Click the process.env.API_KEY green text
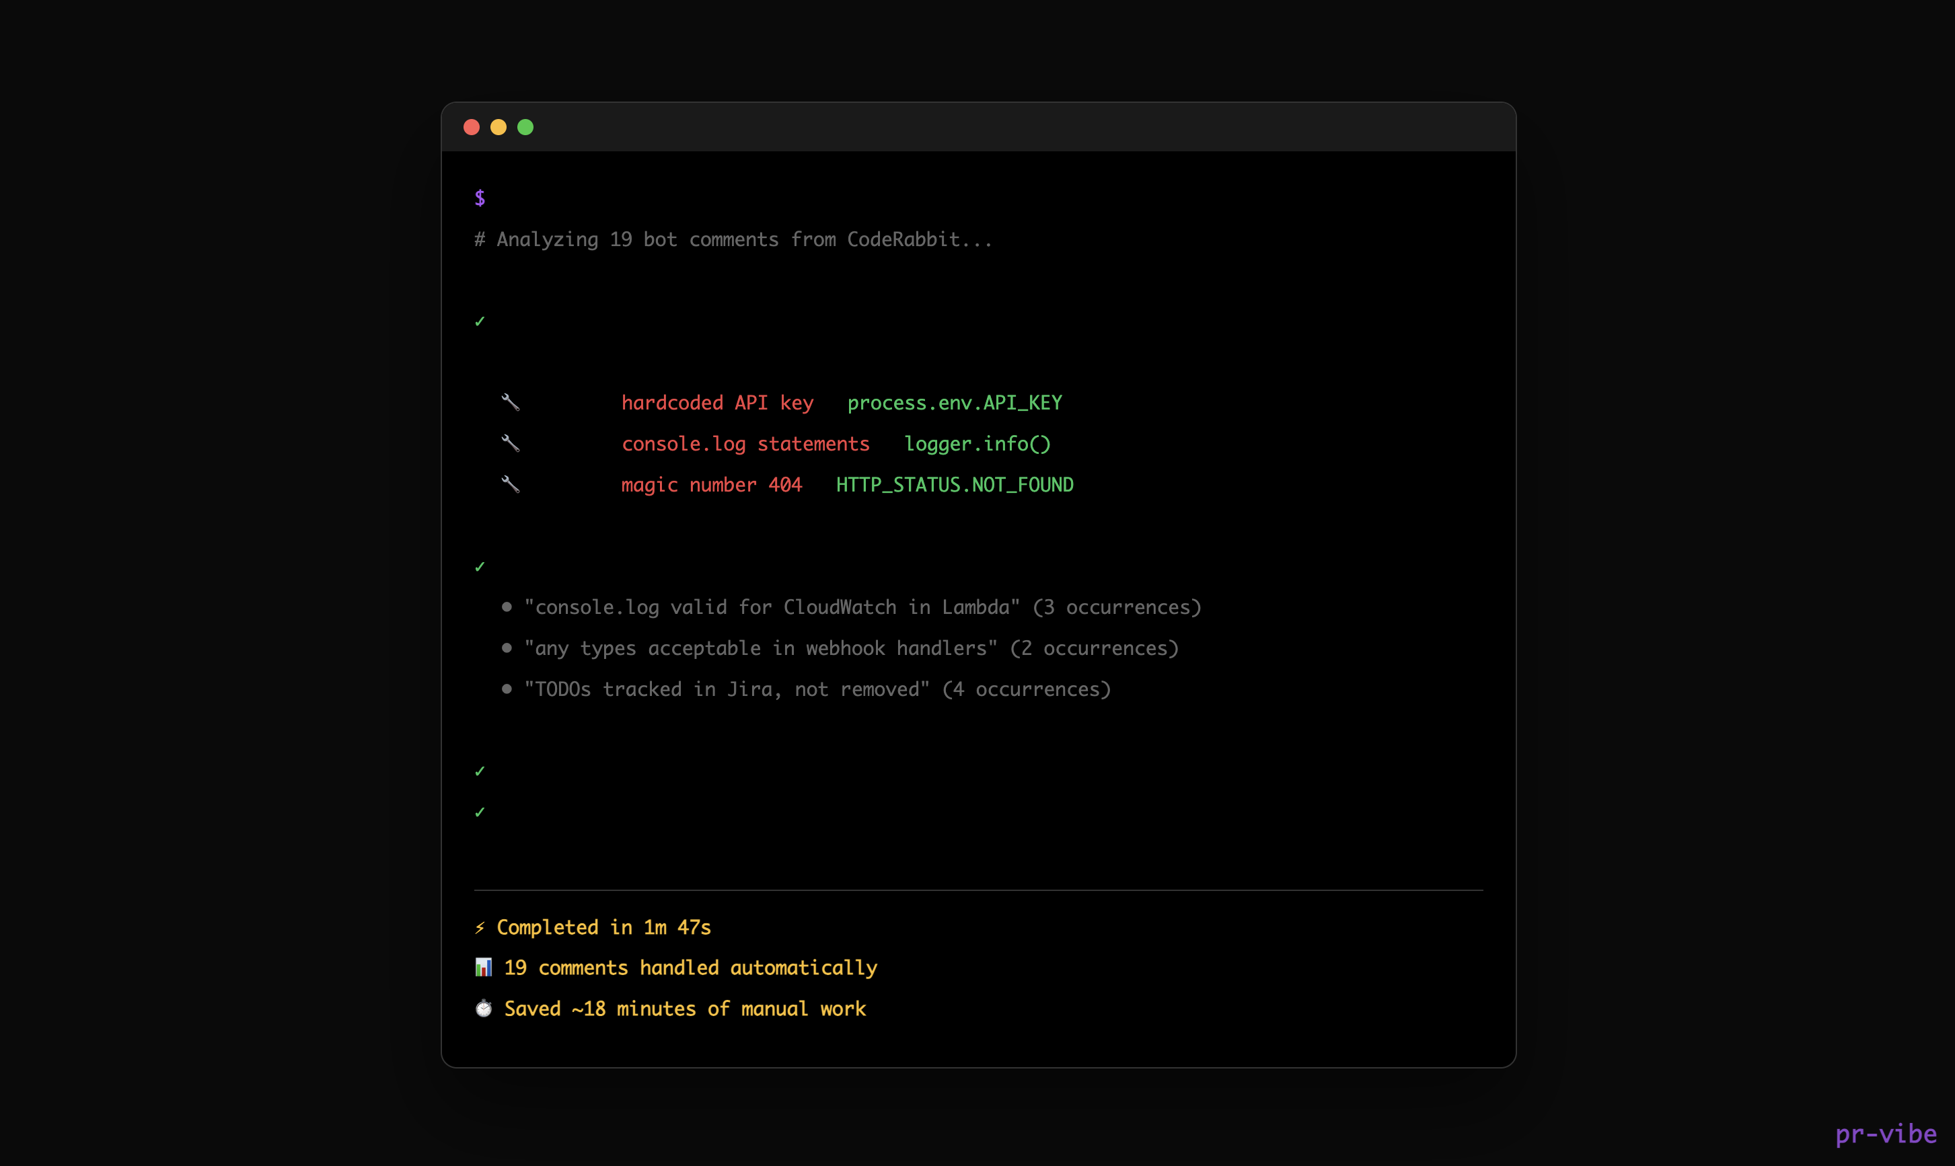Viewport: 1955px width, 1166px height. [x=953, y=403]
